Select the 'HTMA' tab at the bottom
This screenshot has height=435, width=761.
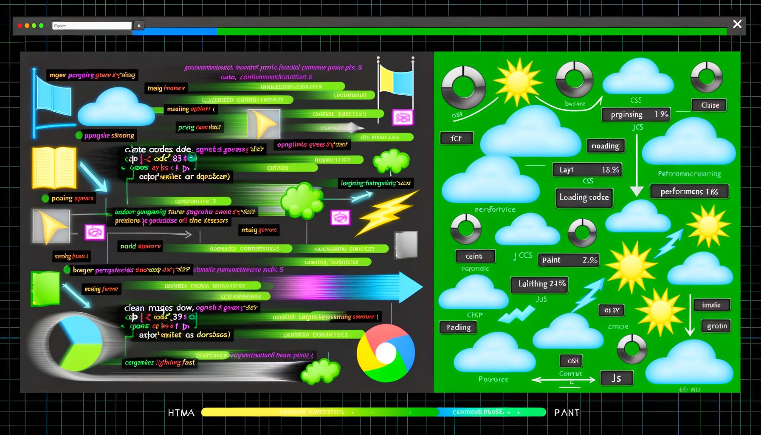(180, 412)
